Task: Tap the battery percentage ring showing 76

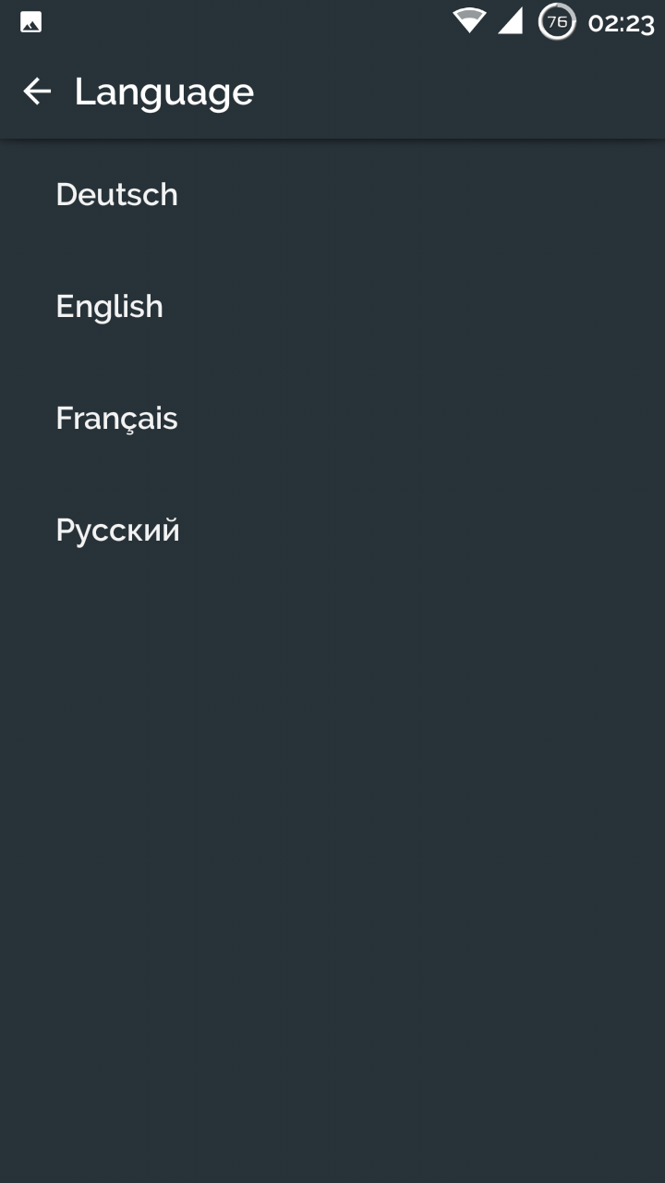Action: click(x=557, y=21)
